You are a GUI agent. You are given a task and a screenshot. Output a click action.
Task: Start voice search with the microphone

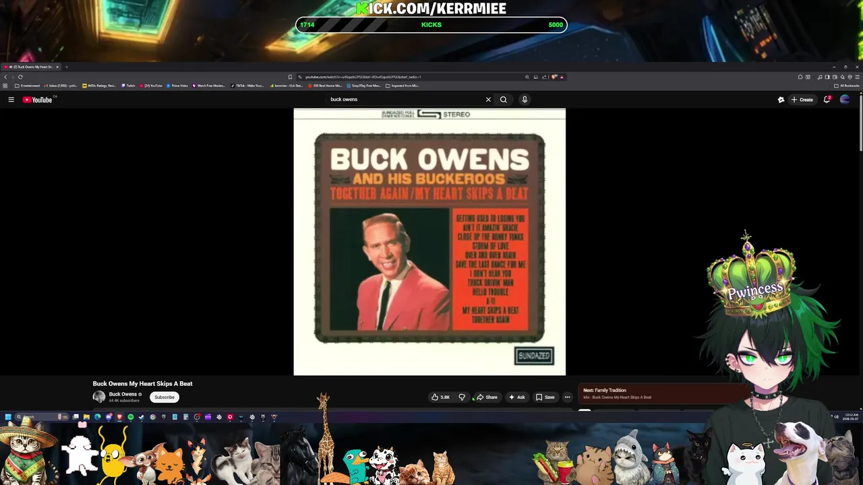point(525,100)
